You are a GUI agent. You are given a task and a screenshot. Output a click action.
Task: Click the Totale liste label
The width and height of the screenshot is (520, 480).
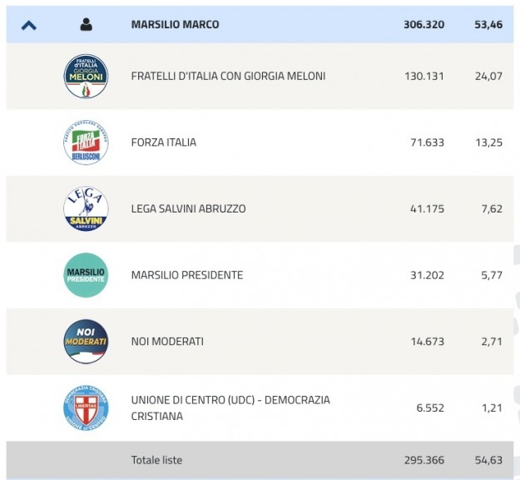click(156, 460)
